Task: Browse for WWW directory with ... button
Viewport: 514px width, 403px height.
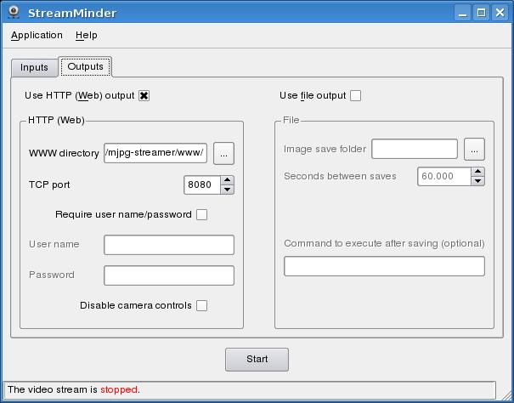Action: (223, 153)
